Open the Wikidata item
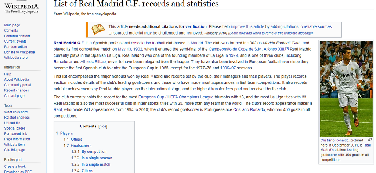 [14, 144]
